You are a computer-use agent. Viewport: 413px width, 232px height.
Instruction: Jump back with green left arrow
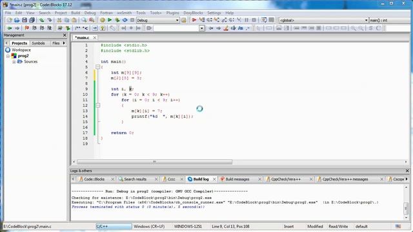tap(10, 28)
